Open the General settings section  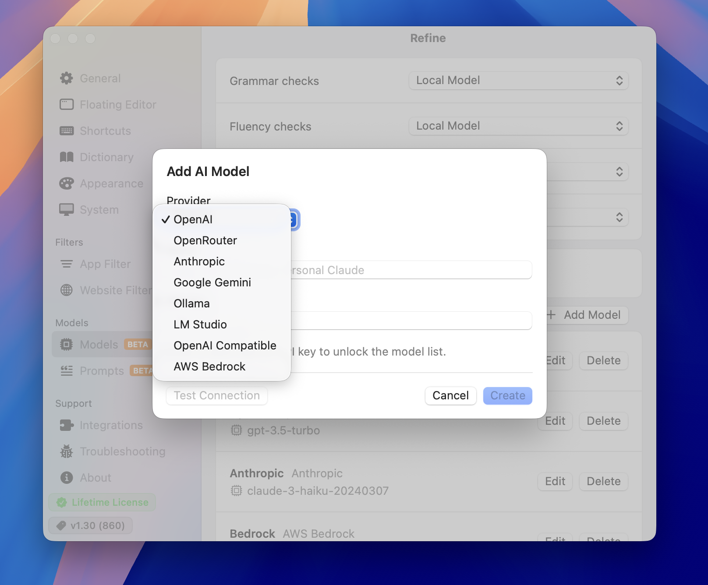click(x=100, y=78)
